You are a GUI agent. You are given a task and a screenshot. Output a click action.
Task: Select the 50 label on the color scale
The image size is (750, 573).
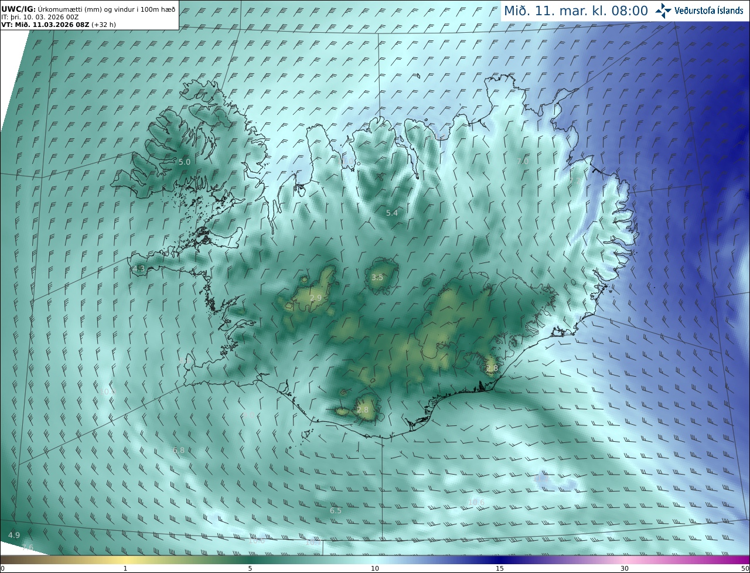[745, 568]
